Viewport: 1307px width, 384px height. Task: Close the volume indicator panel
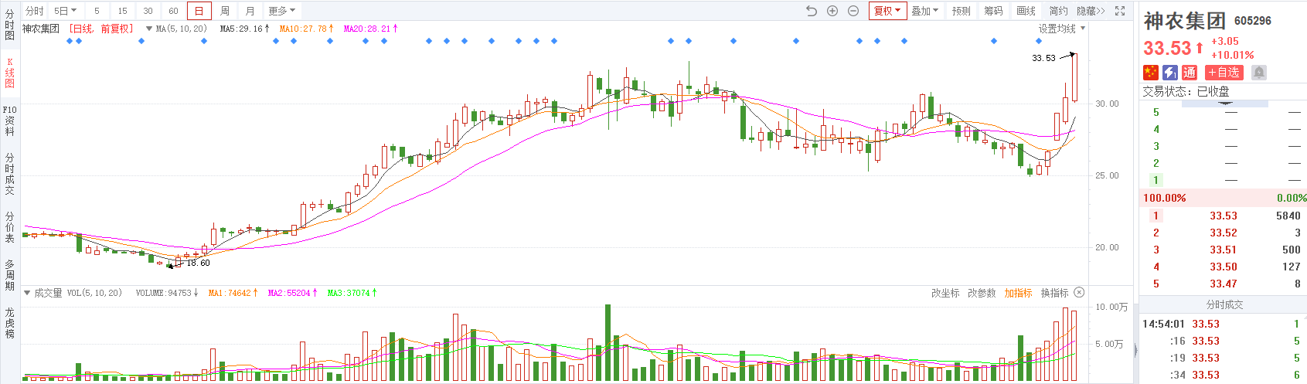point(1079,293)
